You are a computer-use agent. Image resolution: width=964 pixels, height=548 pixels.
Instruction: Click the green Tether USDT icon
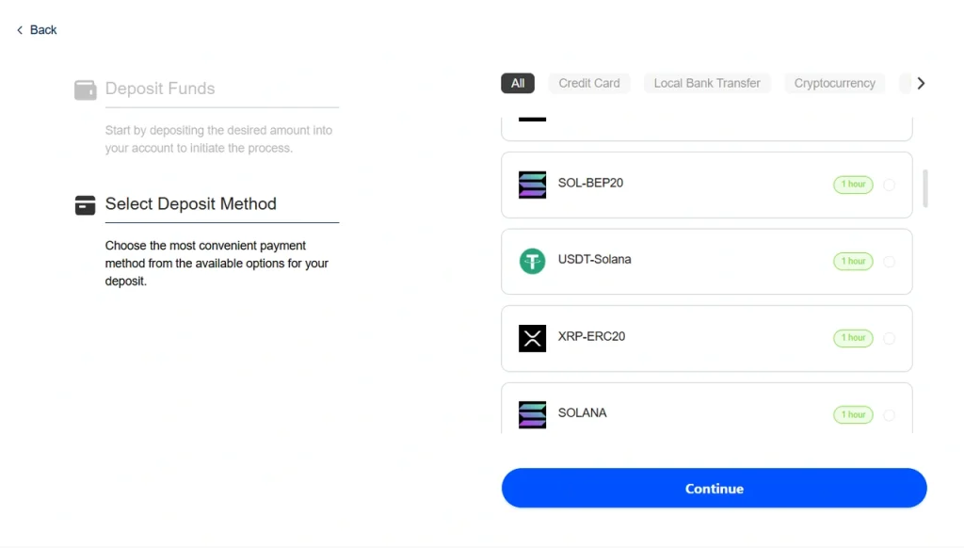pos(532,261)
